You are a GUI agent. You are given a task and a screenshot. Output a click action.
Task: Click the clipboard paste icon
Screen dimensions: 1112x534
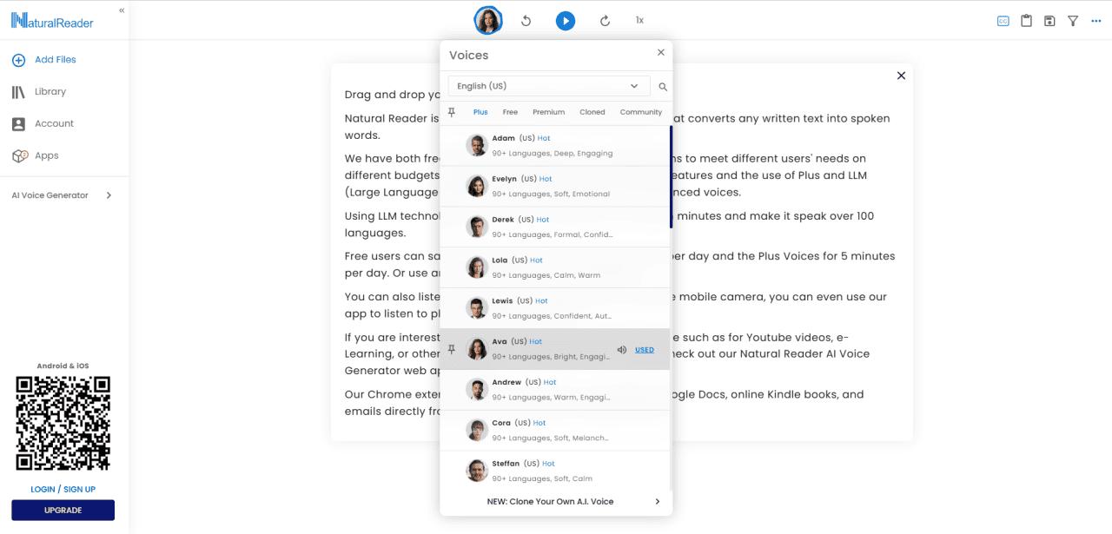1026,21
